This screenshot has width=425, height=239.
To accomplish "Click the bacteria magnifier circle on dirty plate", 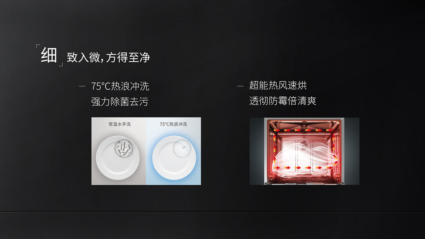I will [123, 149].
